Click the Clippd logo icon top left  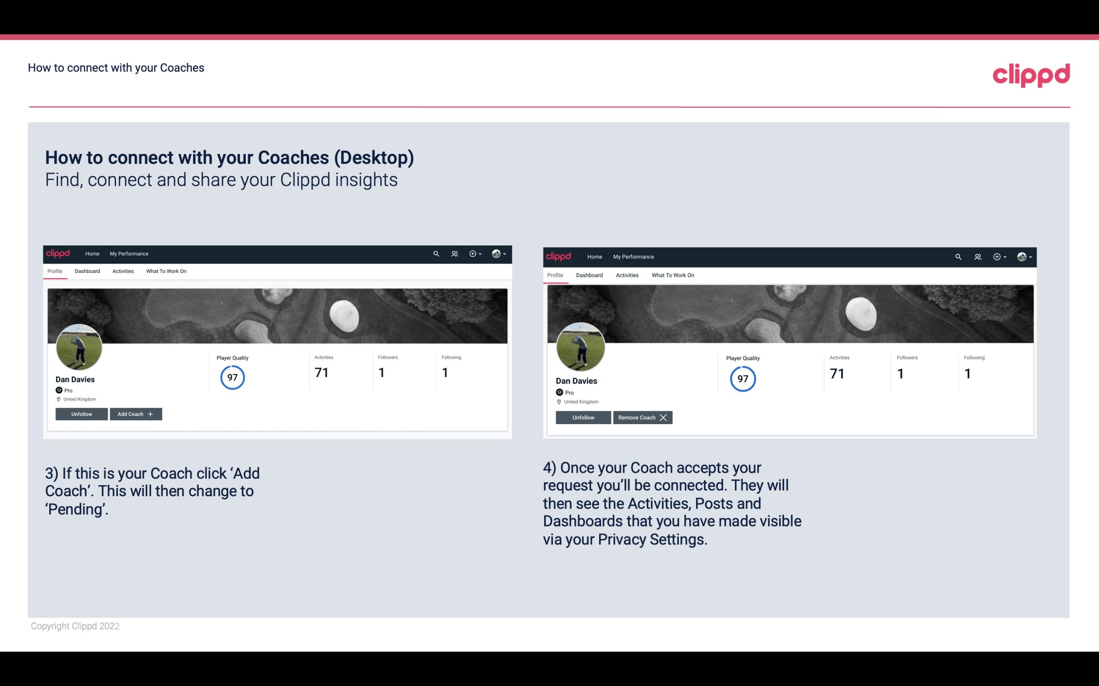60,253
